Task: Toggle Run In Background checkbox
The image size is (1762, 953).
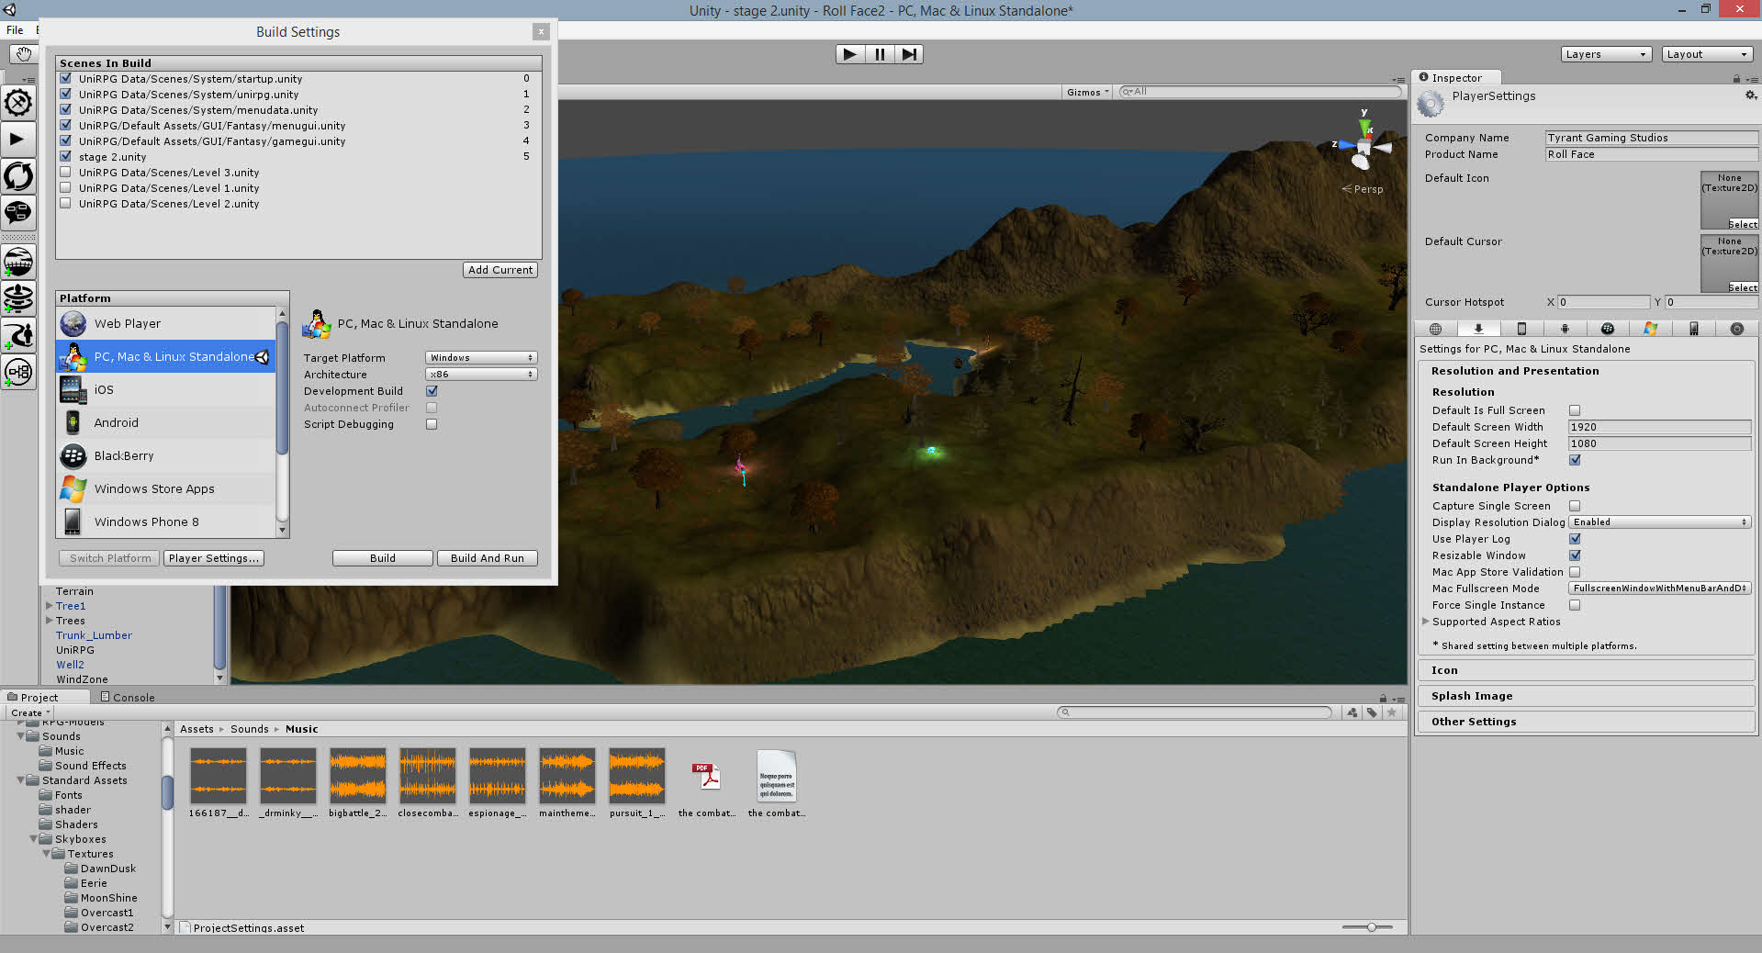Action: (1575, 460)
